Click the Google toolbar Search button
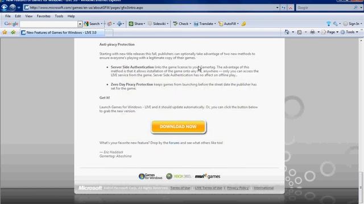364x204 pixels. click(92, 24)
